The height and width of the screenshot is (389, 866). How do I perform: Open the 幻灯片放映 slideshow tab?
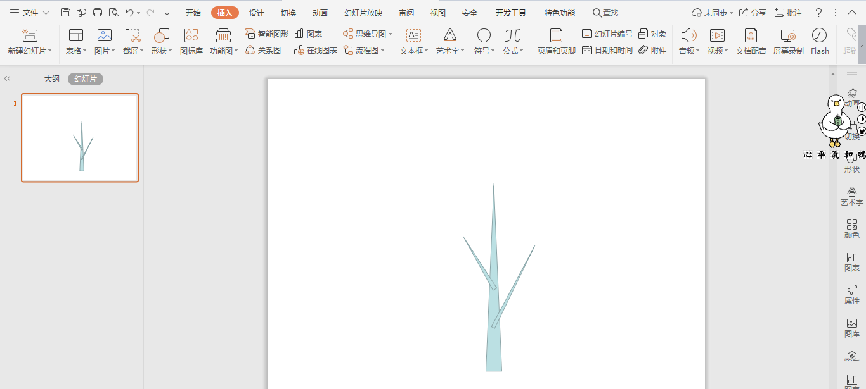[363, 13]
